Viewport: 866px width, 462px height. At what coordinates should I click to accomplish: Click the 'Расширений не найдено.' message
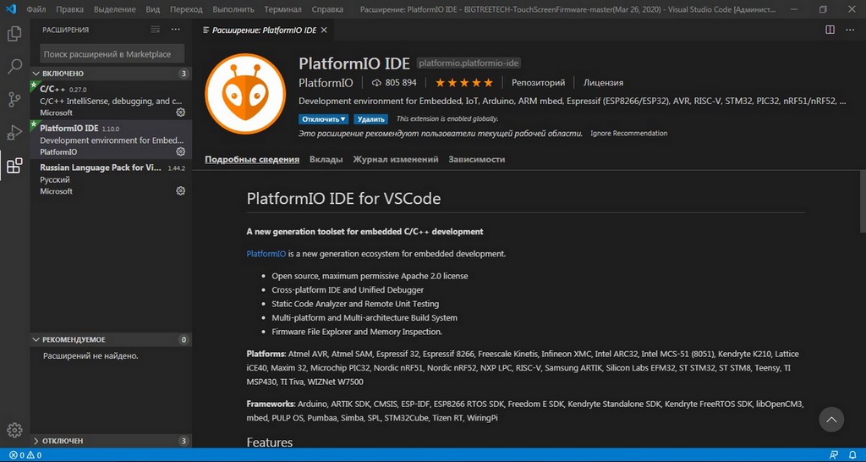[x=90, y=356]
